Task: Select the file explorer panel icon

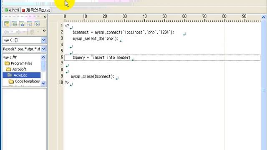Action: pos(7,24)
